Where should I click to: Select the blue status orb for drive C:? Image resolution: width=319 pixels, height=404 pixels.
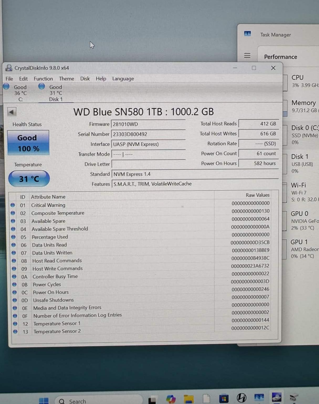(x=6, y=86)
